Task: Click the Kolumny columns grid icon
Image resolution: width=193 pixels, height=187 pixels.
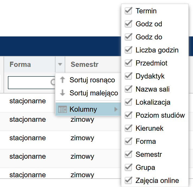Action: coord(63,109)
